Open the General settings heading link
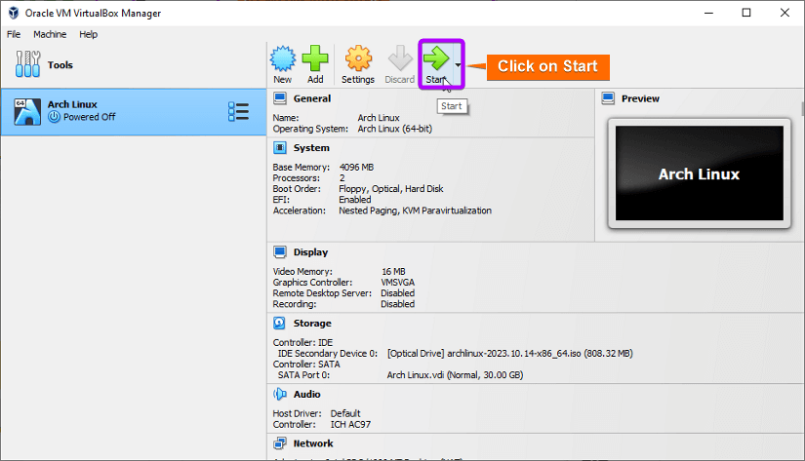The height and width of the screenshot is (461, 805). (x=312, y=98)
